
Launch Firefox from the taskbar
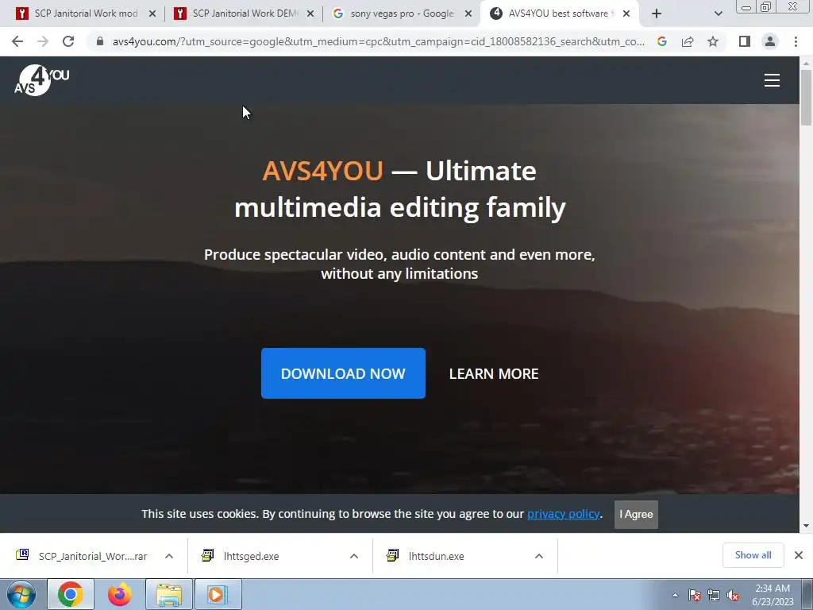pyautogui.click(x=120, y=594)
